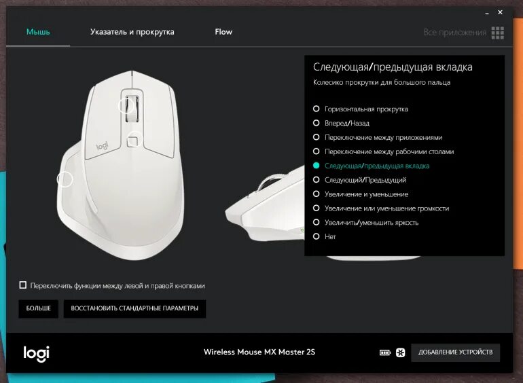This screenshot has width=523, height=383.
Task: Choose Переключение между приложениями option
Action: coord(378,137)
